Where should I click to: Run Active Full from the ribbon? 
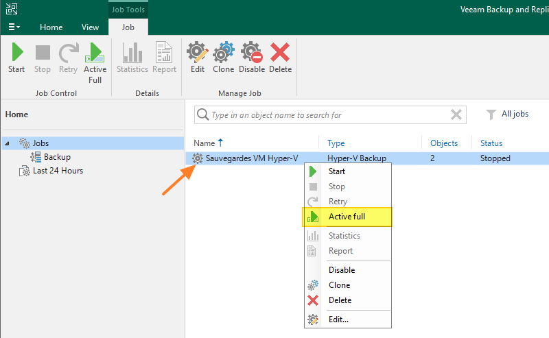coord(95,63)
